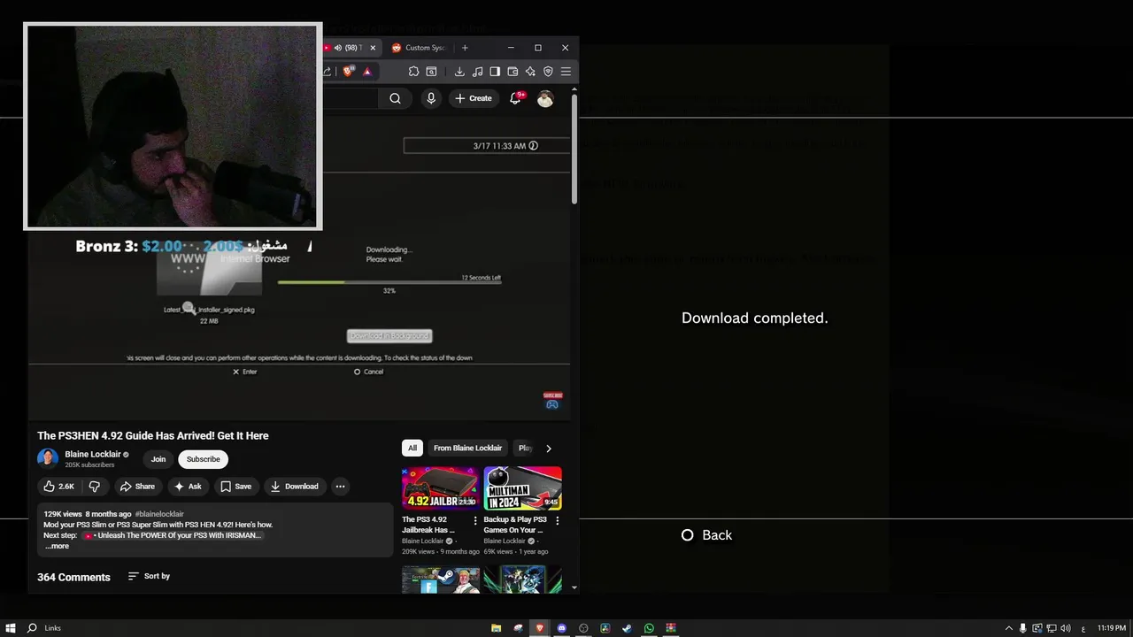Click the YouTube search input field
1133x637 pixels.
click(351, 98)
